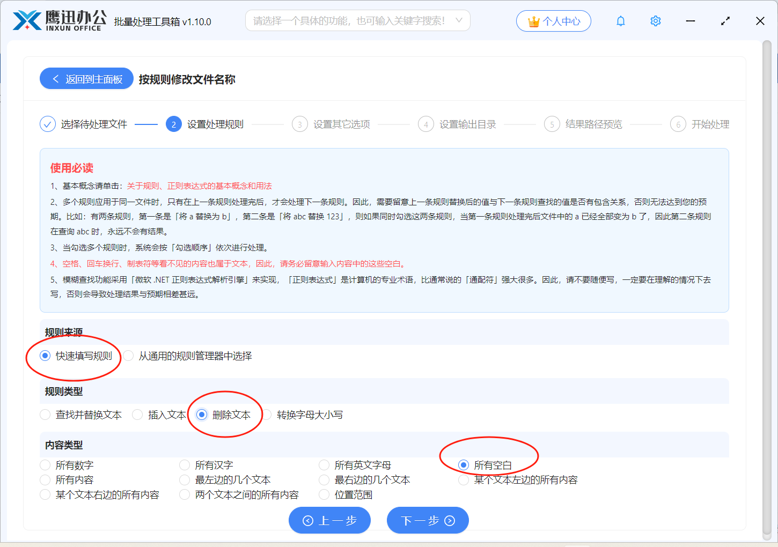Click step 6 circle 开始处理
This screenshot has height=547, width=778.
pyautogui.click(x=678, y=124)
